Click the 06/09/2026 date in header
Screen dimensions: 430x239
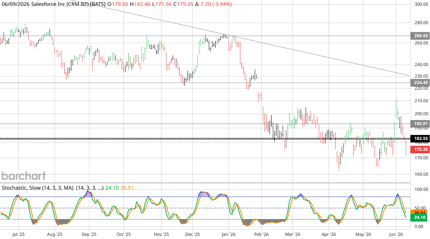[x=16, y=4]
